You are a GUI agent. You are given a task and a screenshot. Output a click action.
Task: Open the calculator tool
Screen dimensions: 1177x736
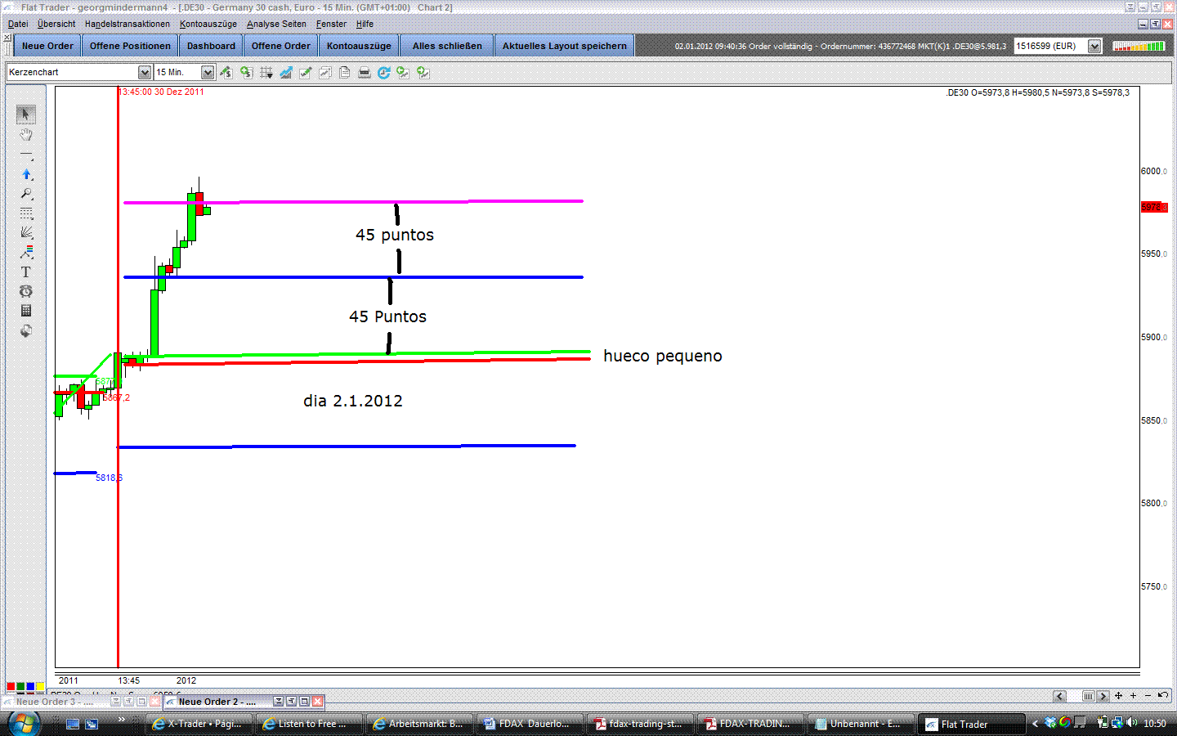26,311
